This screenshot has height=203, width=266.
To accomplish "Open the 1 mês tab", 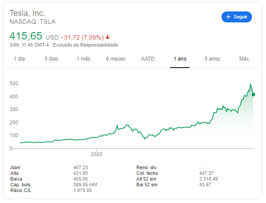I will pyautogui.click(x=83, y=59).
